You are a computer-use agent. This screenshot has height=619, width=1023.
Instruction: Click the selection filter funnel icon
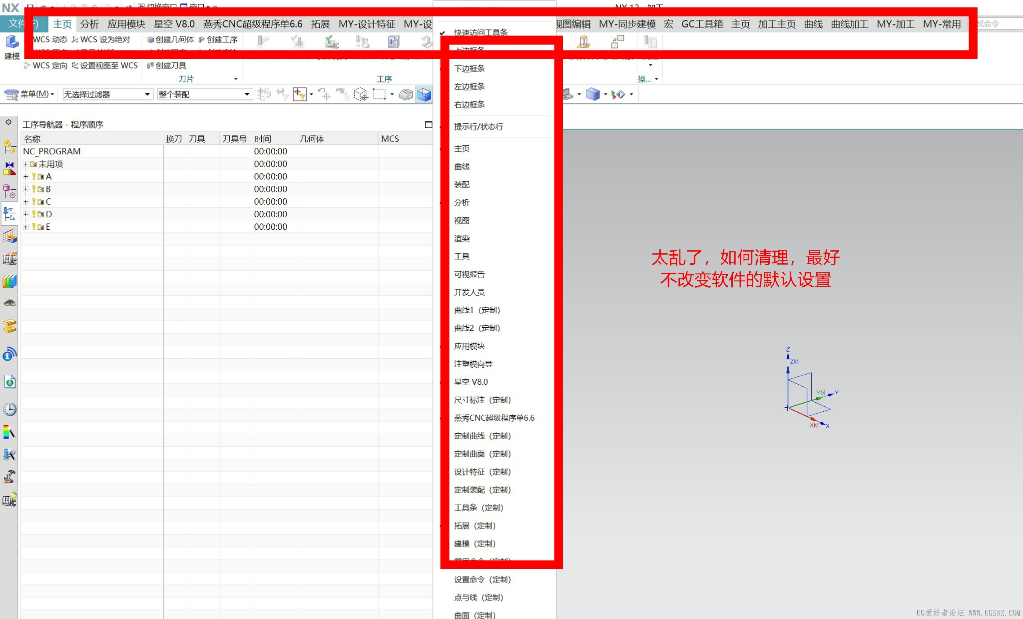[300, 94]
